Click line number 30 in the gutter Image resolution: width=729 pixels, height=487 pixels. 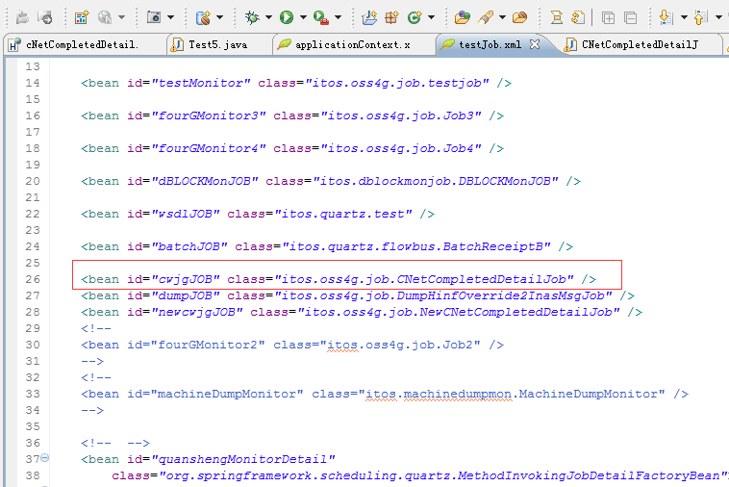tap(33, 345)
